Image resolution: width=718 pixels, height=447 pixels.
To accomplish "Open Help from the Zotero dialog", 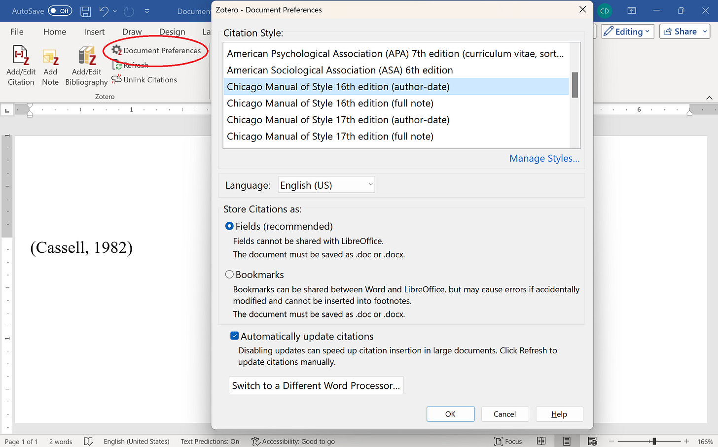I will [x=559, y=414].
